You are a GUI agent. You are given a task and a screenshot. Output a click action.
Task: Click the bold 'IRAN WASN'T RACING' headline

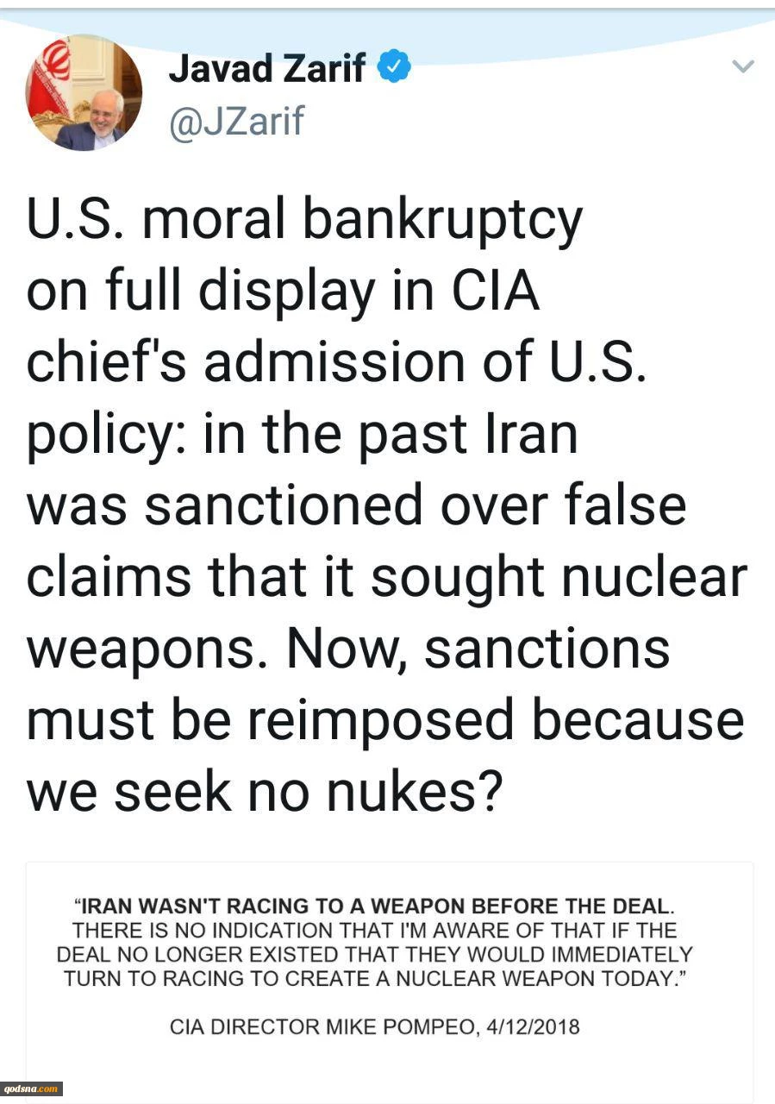(x=374, y=906)
